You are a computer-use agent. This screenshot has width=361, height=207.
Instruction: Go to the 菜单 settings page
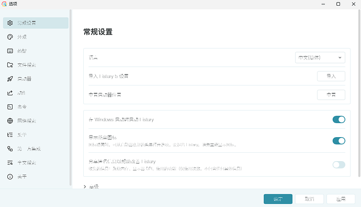[36, 135]
